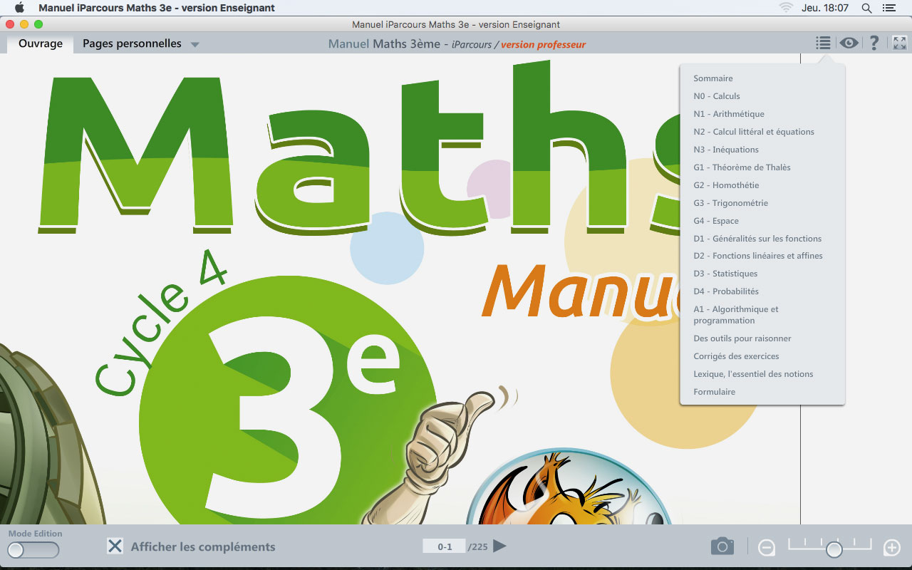This screenshot has height=570, width=912.
Task: Open chapter N3 - Inéquations
Action: 726,150
